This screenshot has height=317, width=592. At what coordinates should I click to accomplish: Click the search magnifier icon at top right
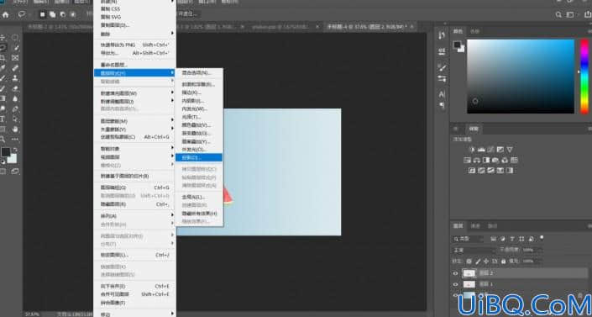[x=558, y=15]
